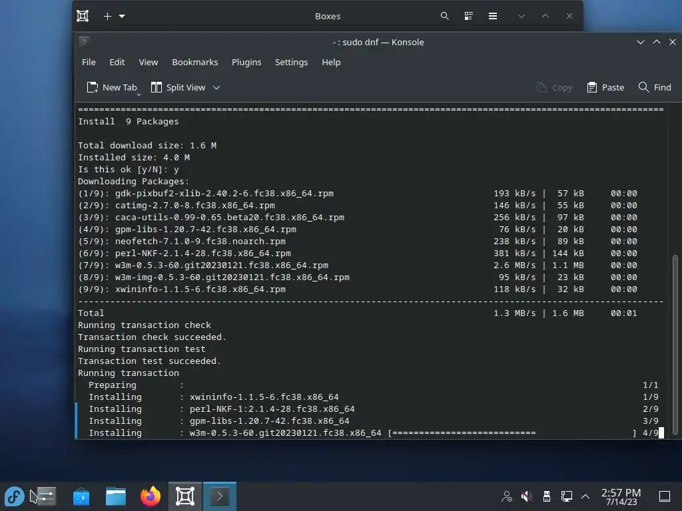Click the w3m install progress bar

pos(512,432)
